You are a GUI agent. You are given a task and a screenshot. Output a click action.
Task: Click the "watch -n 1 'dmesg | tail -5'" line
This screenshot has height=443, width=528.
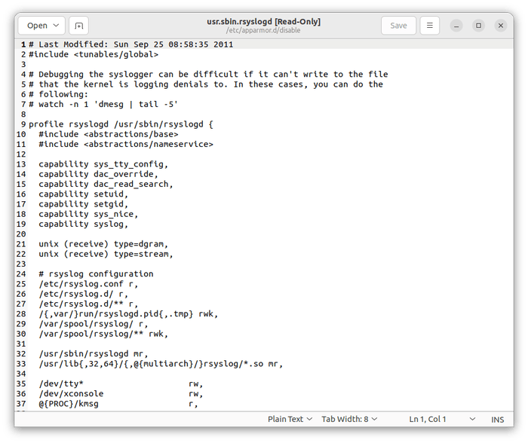[x=103, y=104]
